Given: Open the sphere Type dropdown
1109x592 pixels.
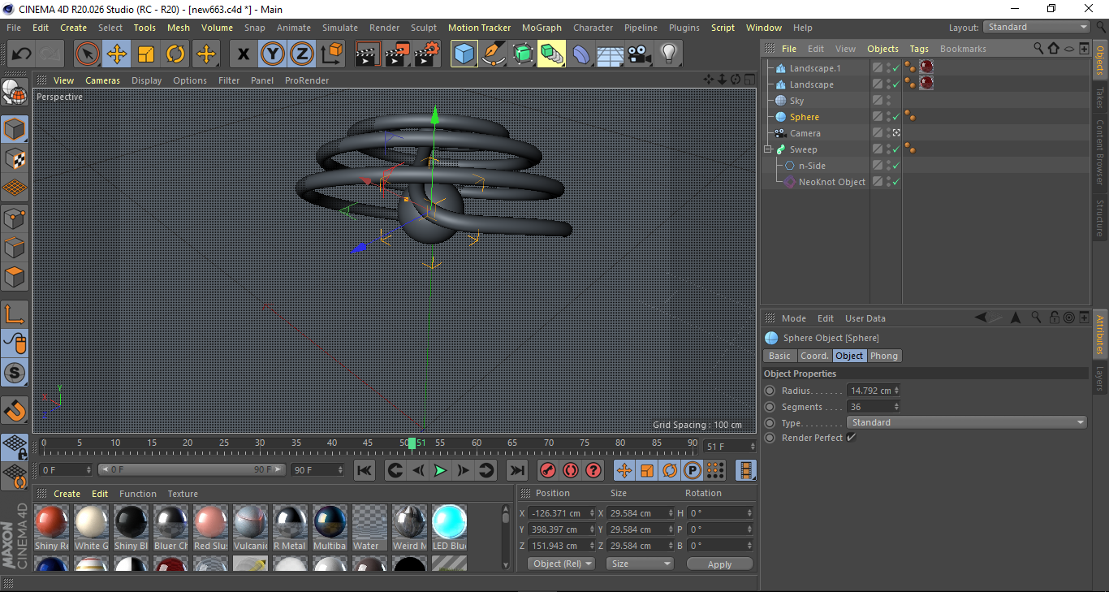Looking at the screenshot, I should click(x=966, y=422).
